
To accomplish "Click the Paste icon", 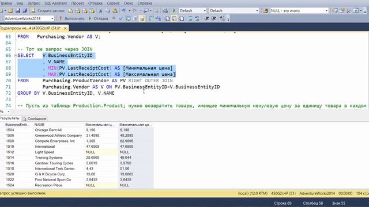I will coord(115,11).
